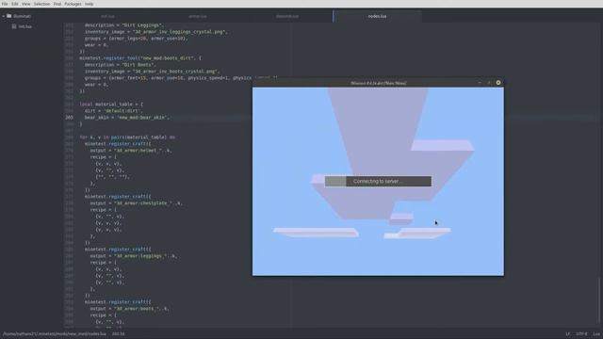This screenshot has width=603, height=339.
Task: Minimize the Minetest window
Action: 480,83
